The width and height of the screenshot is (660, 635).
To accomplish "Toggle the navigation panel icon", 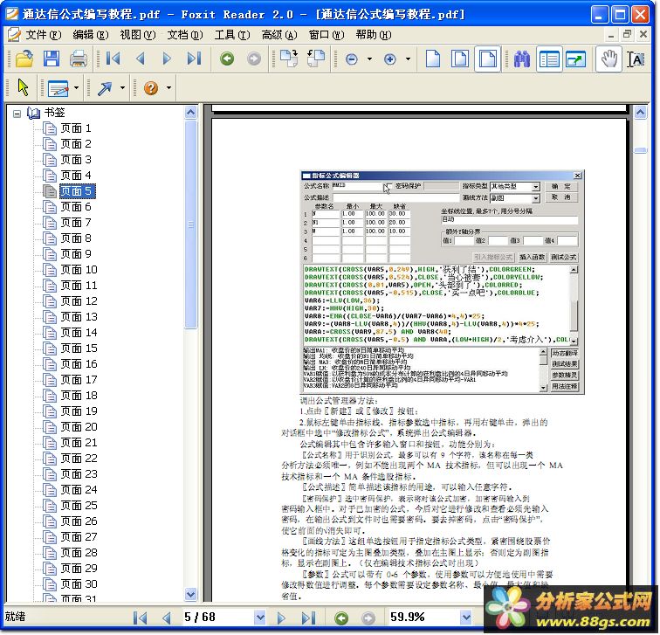I will (549, 59).
